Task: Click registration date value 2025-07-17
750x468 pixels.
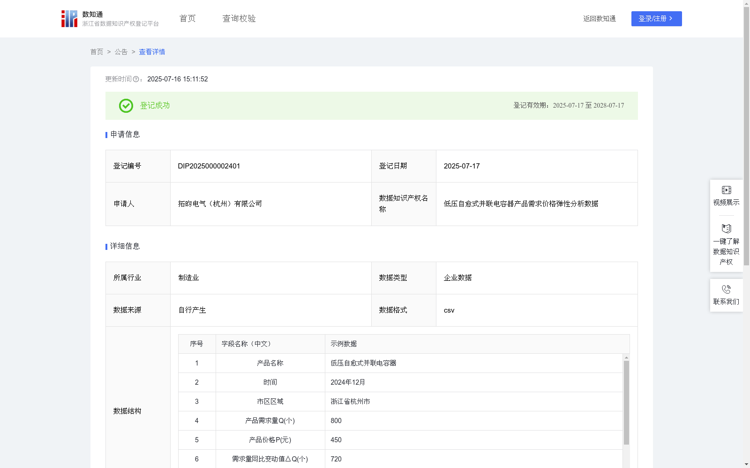Action: click(x=462, y=166)
